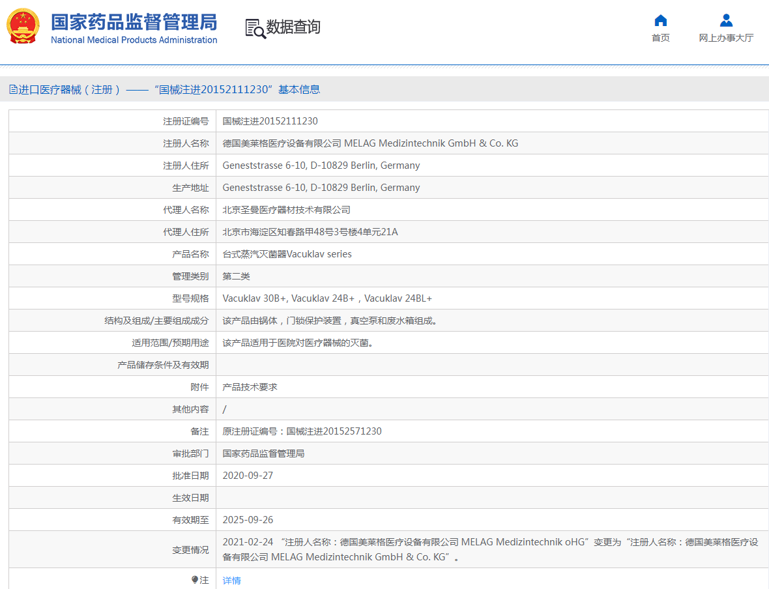This screenshot has height=589, width=769.
Task: Click the original registration number remark 国械注进20152571230
Action: click(x=302, y=431)
